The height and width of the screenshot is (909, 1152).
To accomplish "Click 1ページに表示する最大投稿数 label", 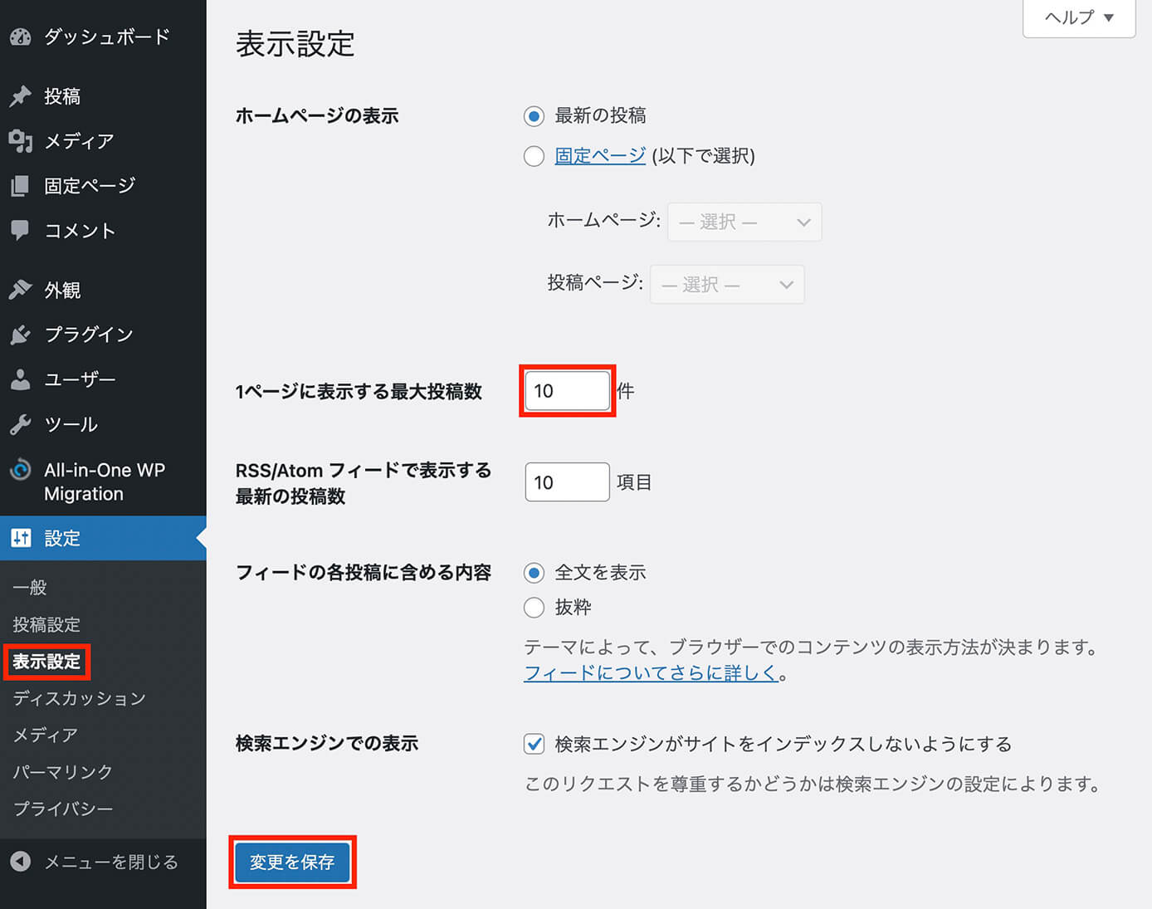I will click(359, 392).
